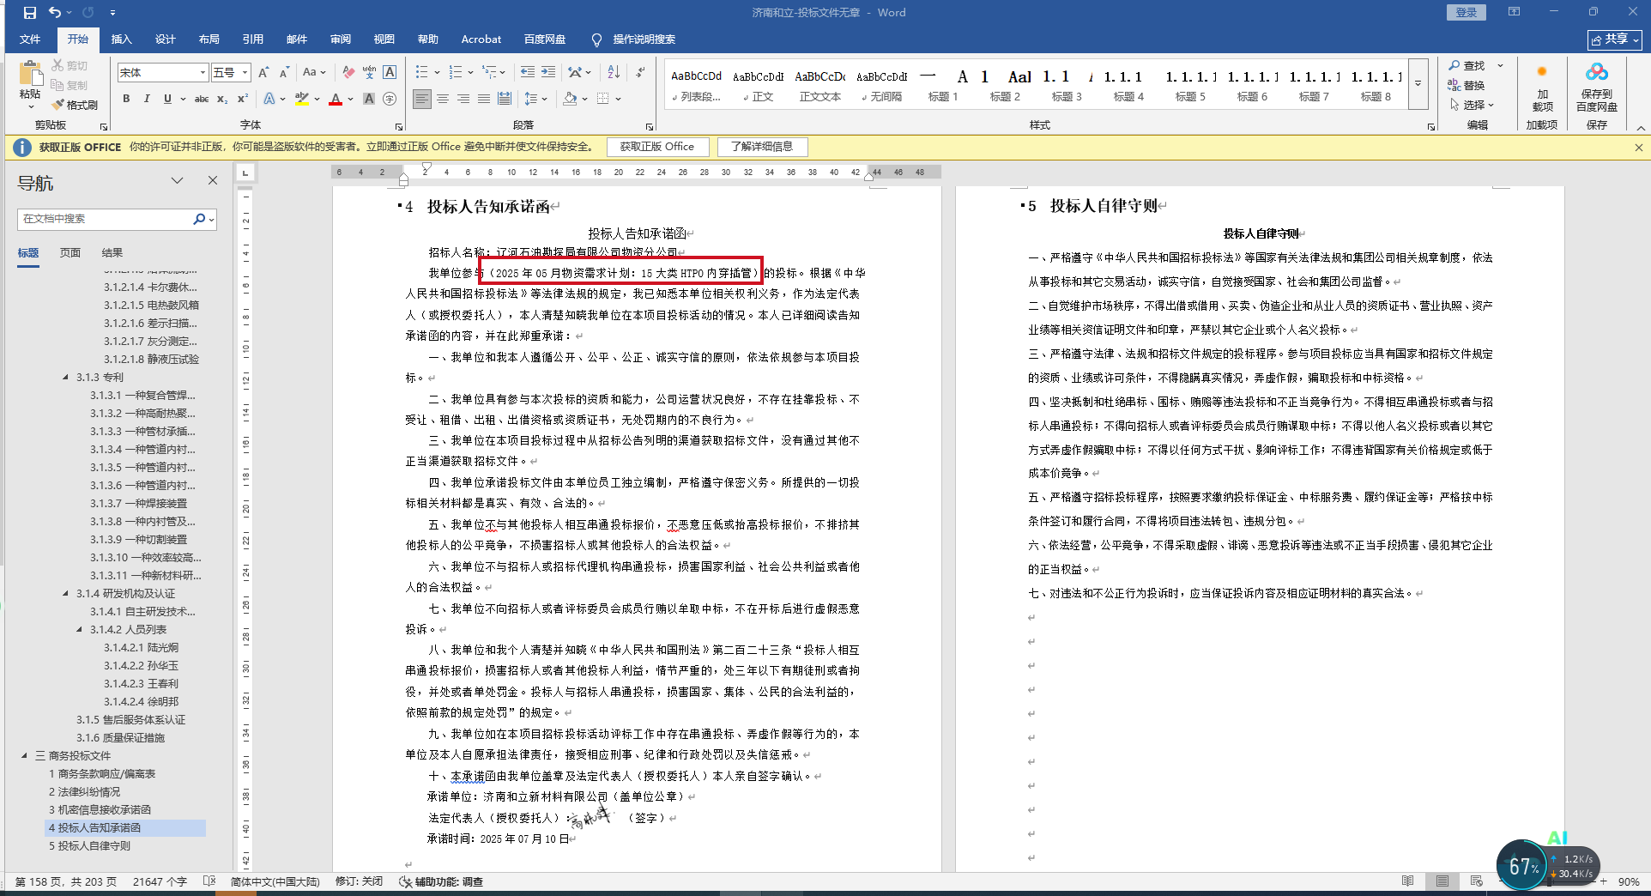The image size is (1651, 896).
Task: Collapse the 3.1.4.2 人员列表 node
Action: tap(80, 629)
